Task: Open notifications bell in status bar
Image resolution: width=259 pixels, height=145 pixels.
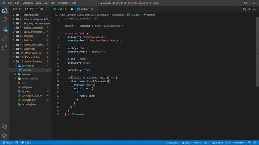Action: coord(255,143)
